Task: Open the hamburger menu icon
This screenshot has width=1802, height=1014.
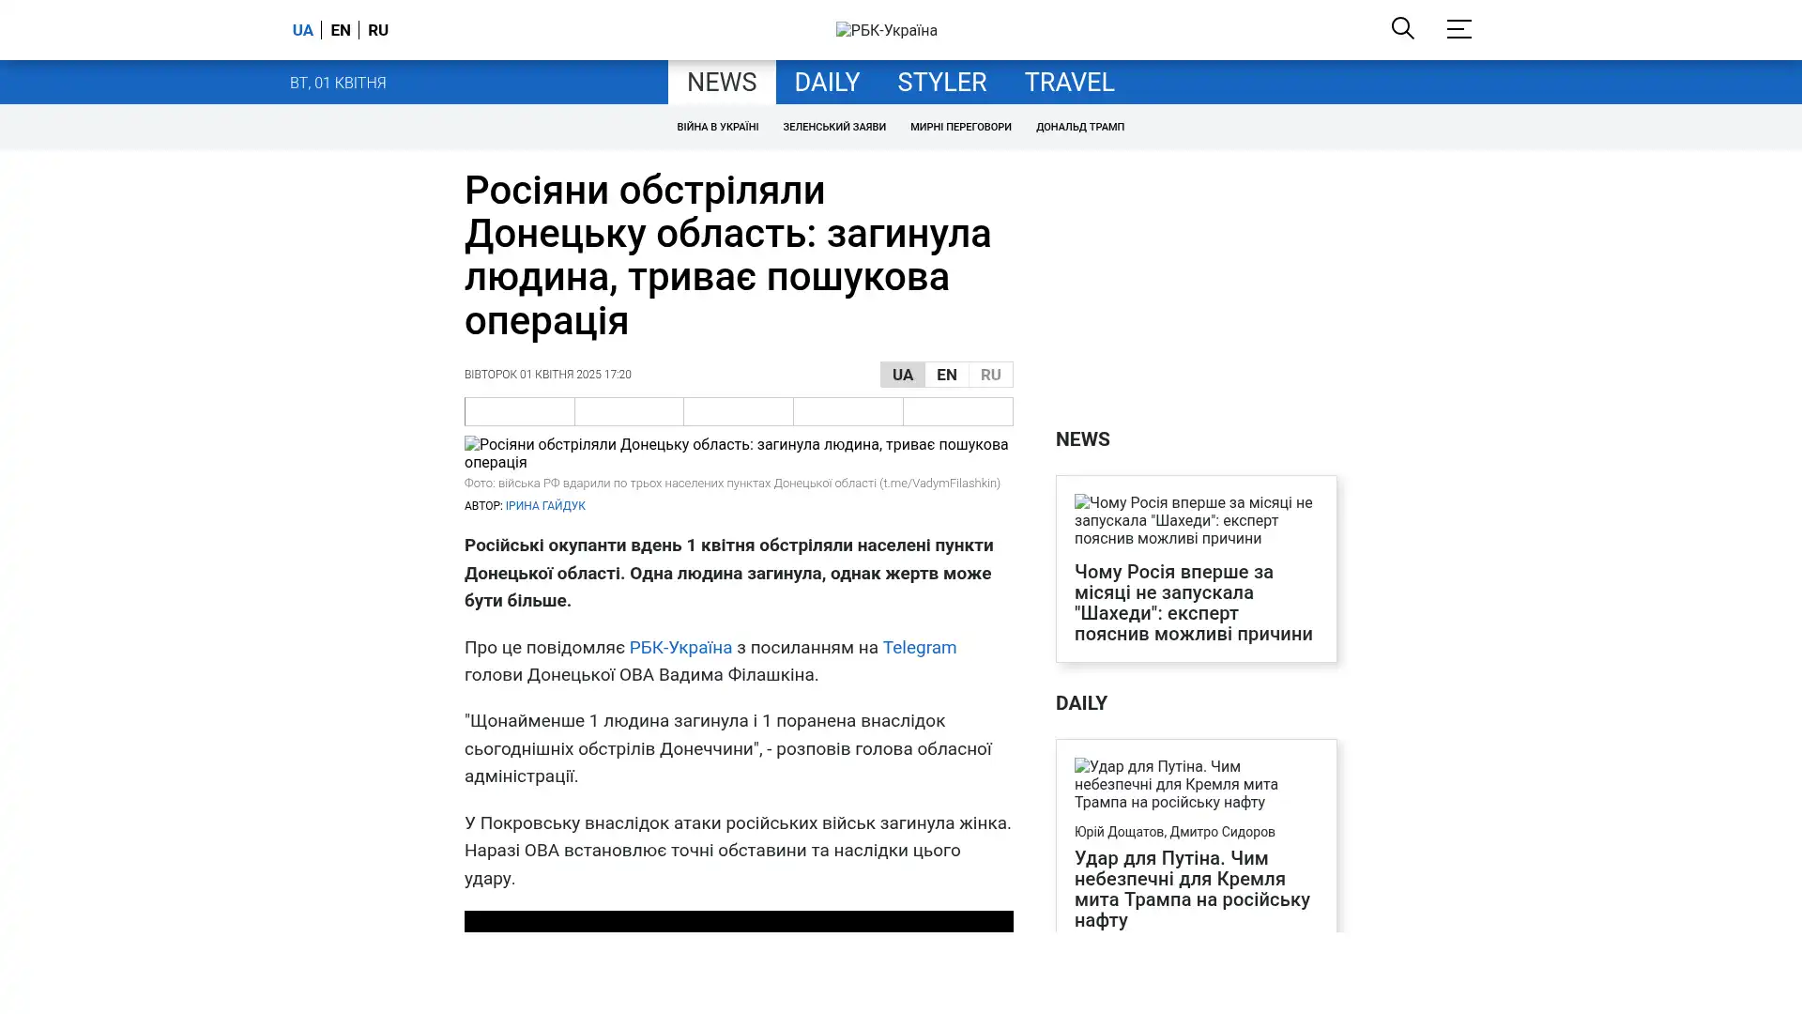Action: (x=1458, y=29)
